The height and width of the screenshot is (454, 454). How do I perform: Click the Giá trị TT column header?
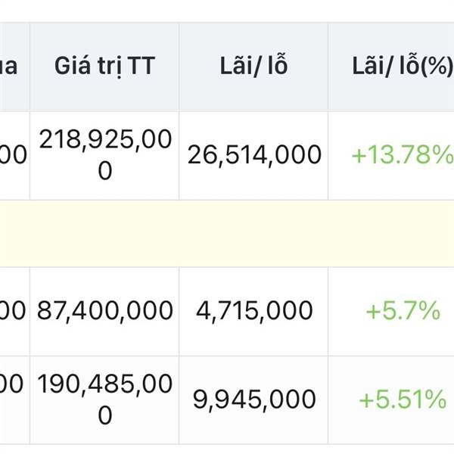pos(104,67)
